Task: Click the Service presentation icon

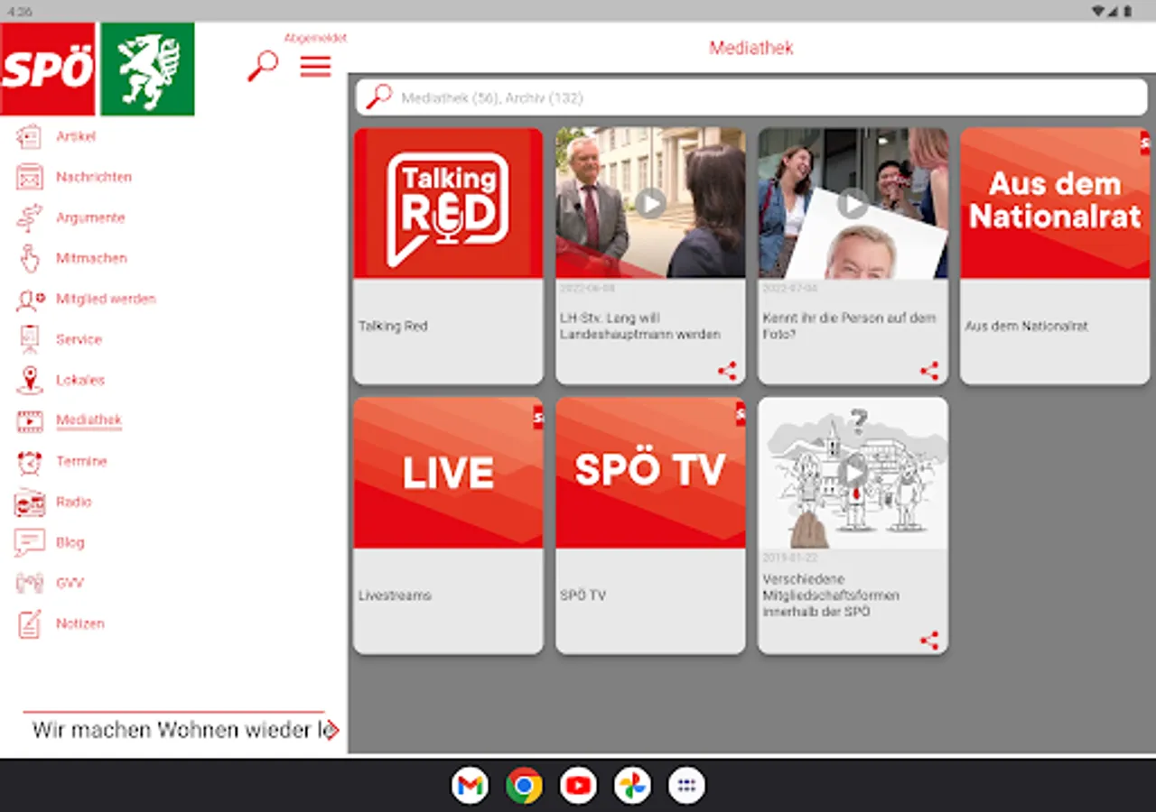Action: point(29,339)
